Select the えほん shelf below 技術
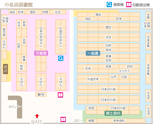This screenshot has width=153, height=124. [21, 82]
